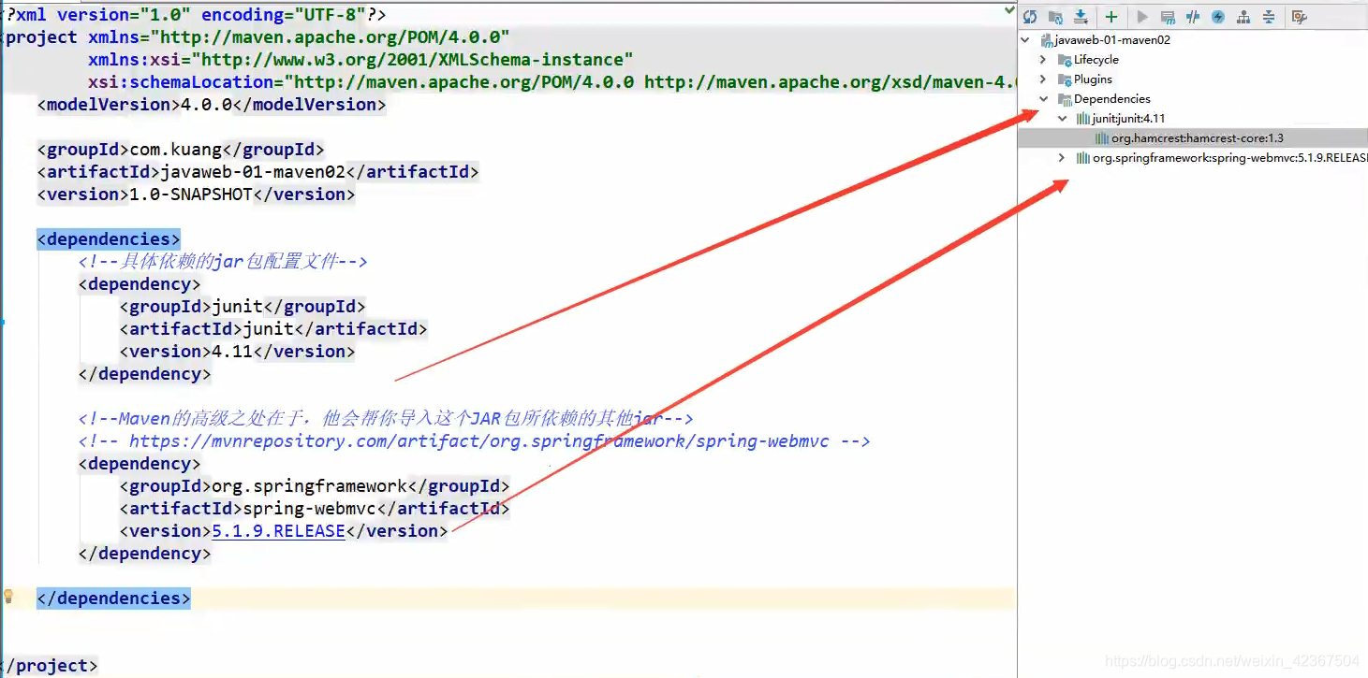Viewport: 1368px width, 678px height.
Task: Collapse the Dependencies node
Action: [x=1044, y=99]
